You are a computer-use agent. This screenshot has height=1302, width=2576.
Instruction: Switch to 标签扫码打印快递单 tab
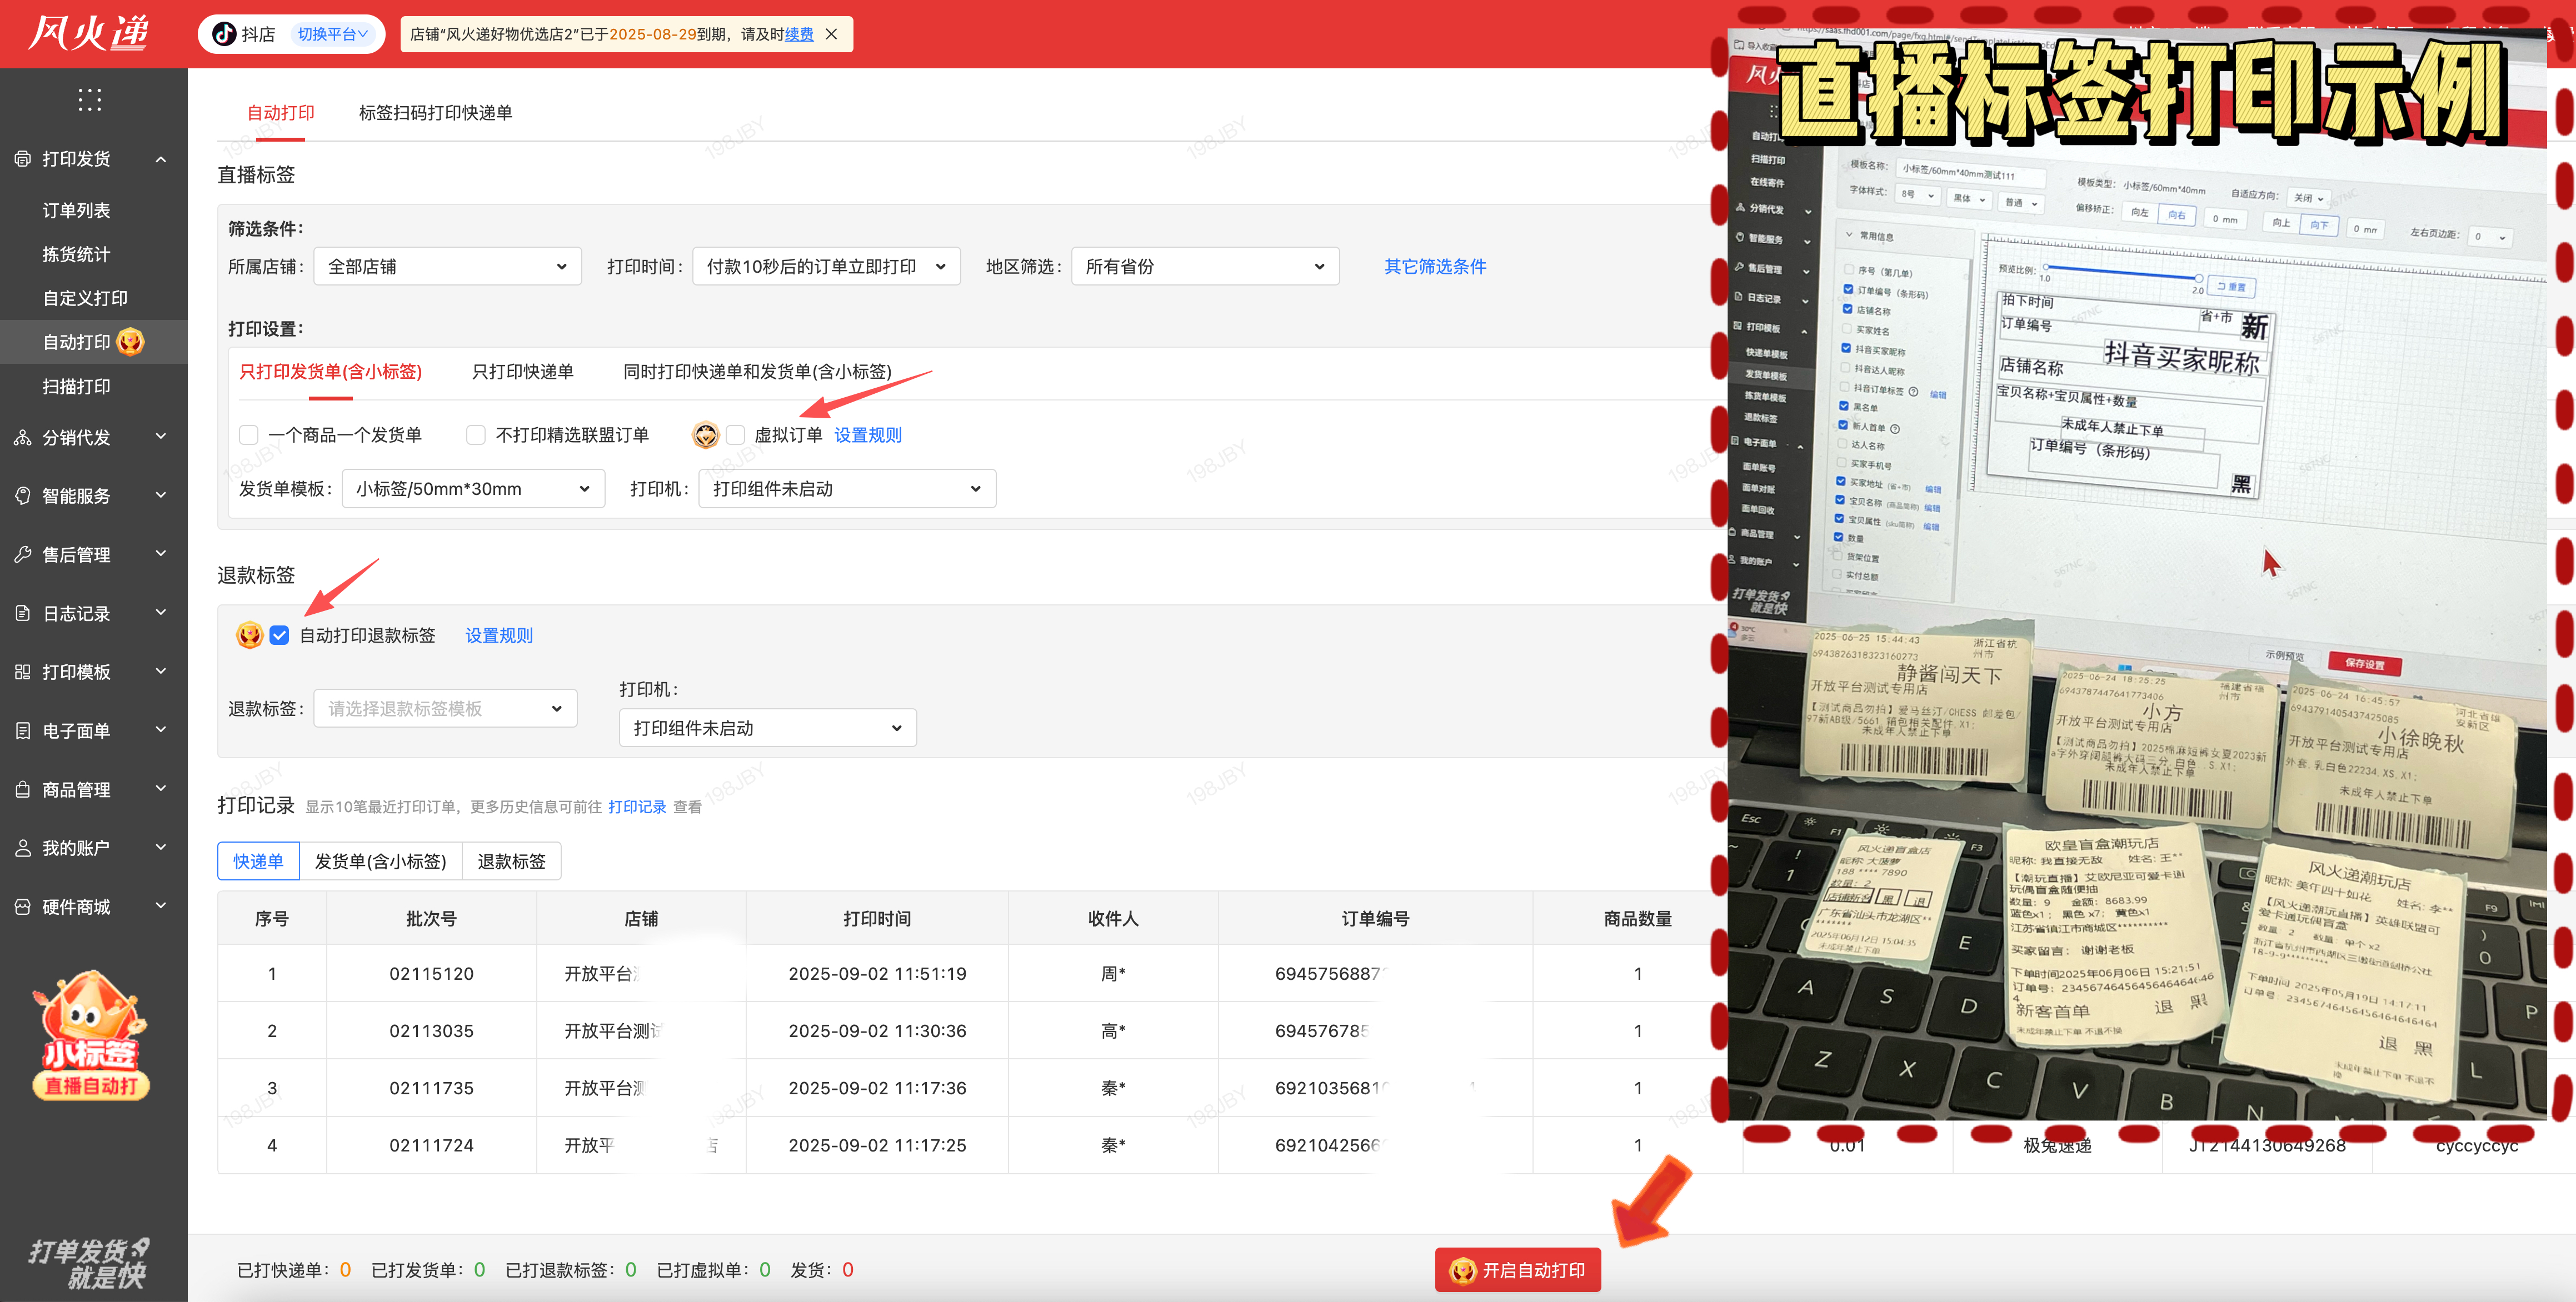coord(435,113)
